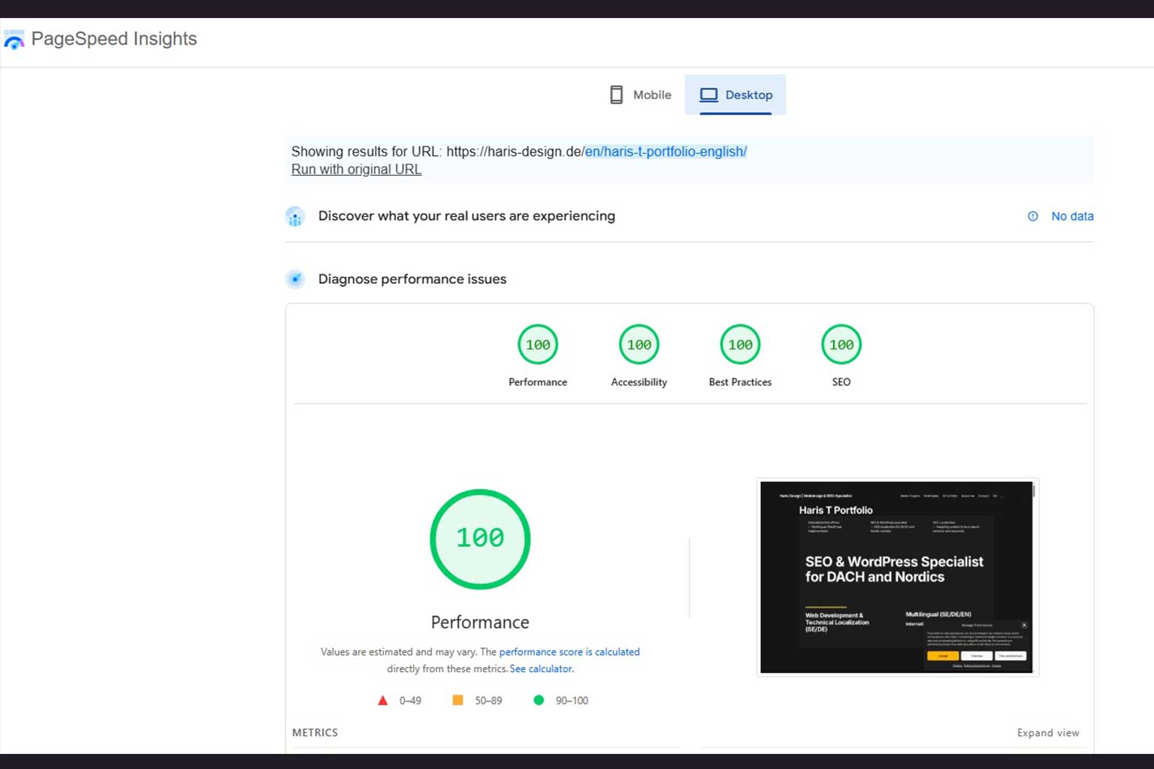
Task: Open the info icon beside No data
Action: click(x=1032, y=216)
